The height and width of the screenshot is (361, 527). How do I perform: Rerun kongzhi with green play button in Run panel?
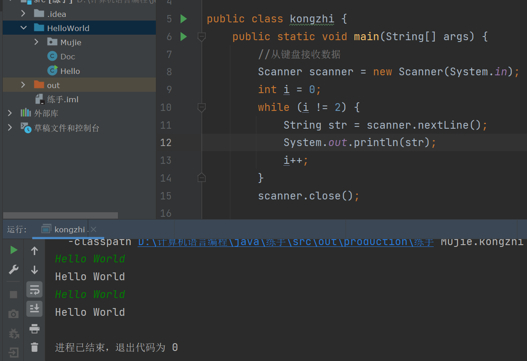14,250
